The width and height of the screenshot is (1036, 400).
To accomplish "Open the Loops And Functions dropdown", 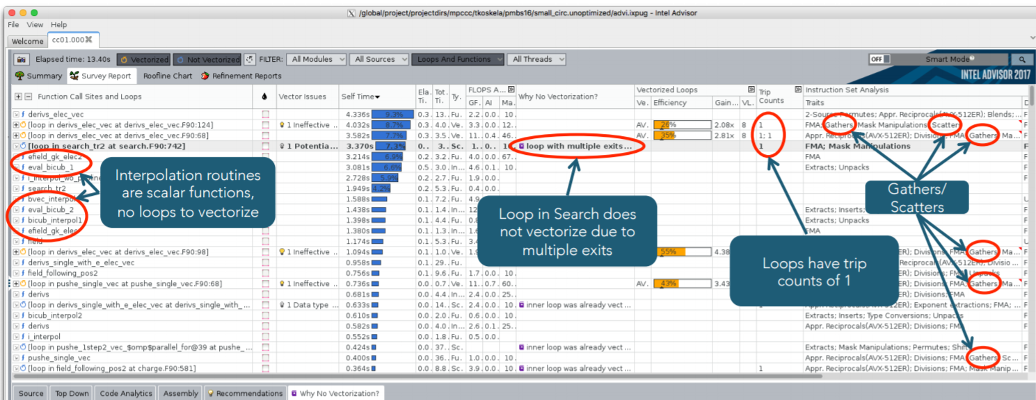I will [458, 60].
